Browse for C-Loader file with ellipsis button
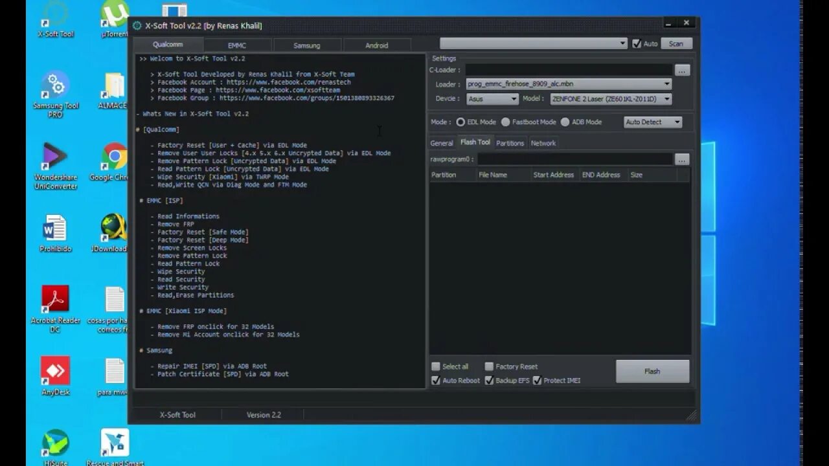 tap(682, 70)
